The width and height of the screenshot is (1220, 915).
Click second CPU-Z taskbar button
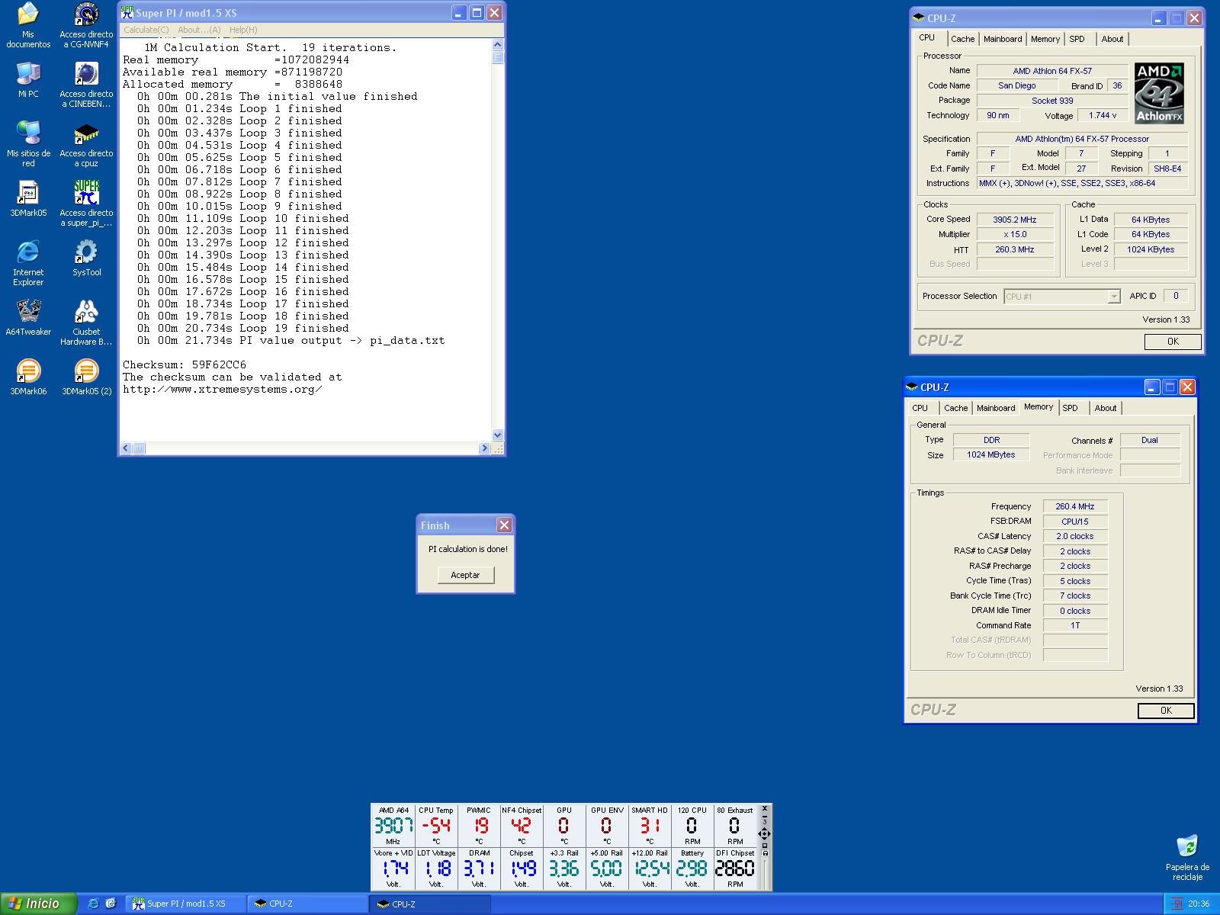(429, 904)
